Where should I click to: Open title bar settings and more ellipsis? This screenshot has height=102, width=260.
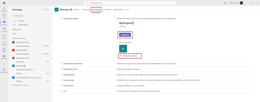tap(220, 3)
